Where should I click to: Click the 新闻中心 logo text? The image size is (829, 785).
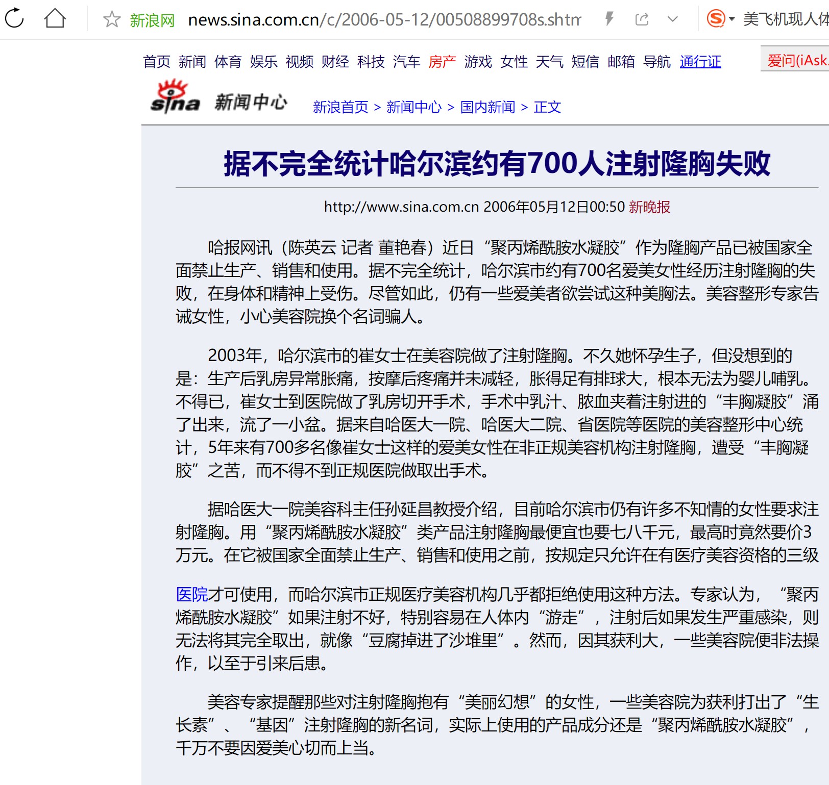tap(251, 102)
